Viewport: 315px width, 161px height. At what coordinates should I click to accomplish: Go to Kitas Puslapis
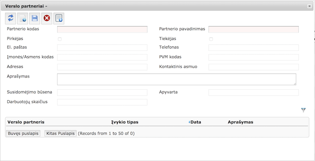[x=61, y=134]
